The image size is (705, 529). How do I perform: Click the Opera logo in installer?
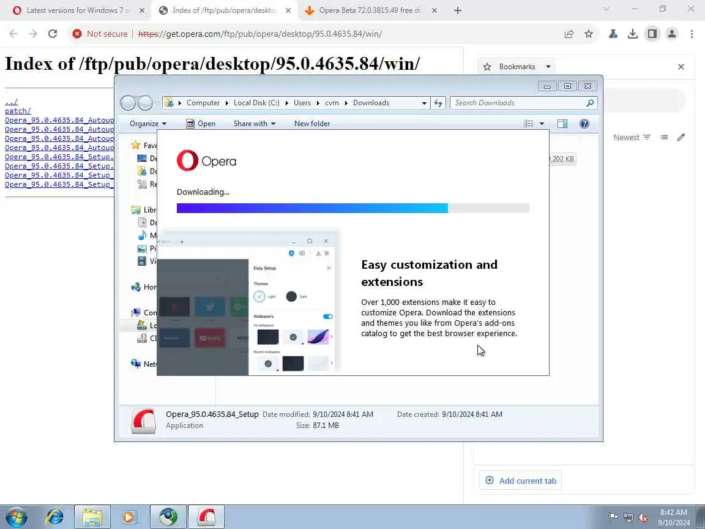click(x=206, y=160)
